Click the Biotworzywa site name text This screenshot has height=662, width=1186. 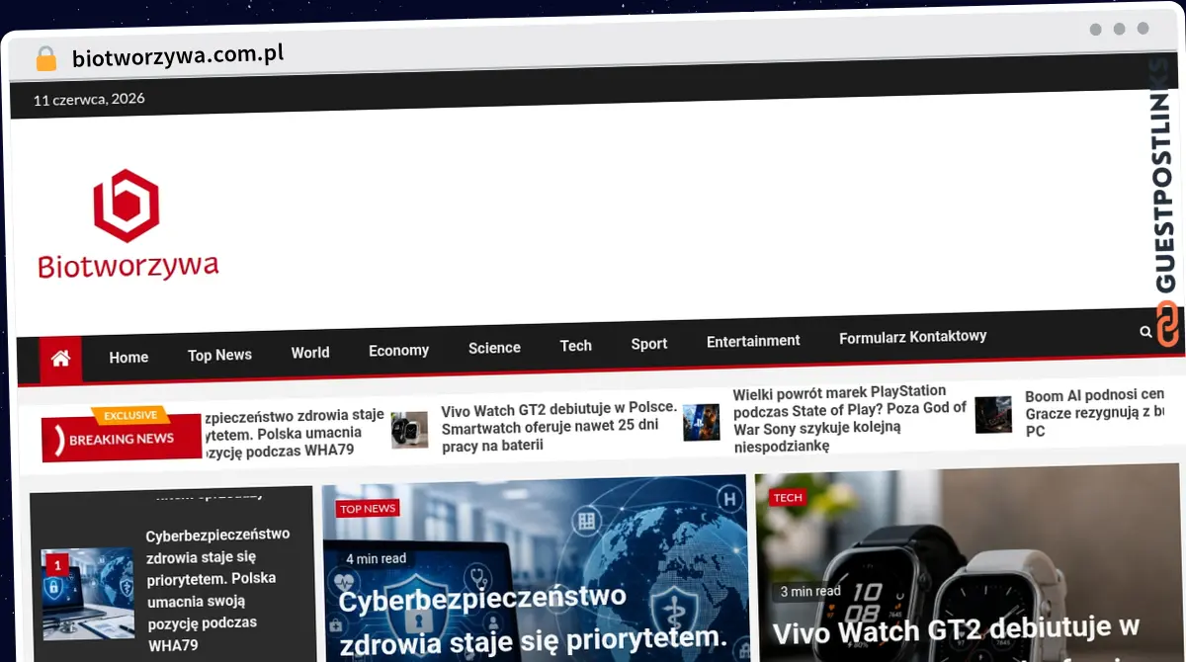pos(128,266)
